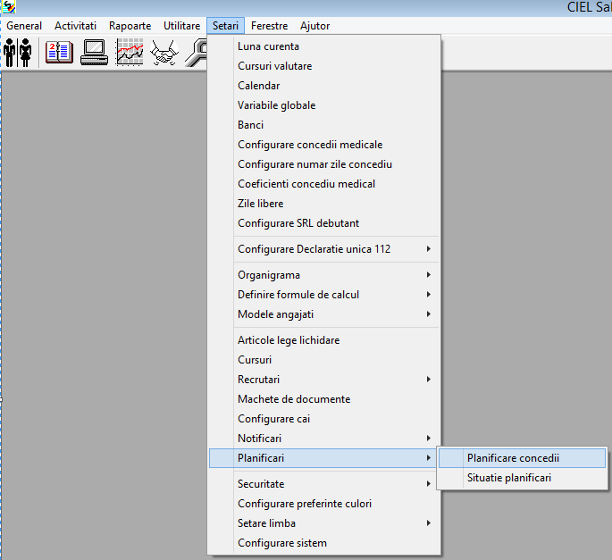The height and width of the screenshot is (560, 612).
Task: Select Planificare concedii in submenu
Action: click(523, 458)
